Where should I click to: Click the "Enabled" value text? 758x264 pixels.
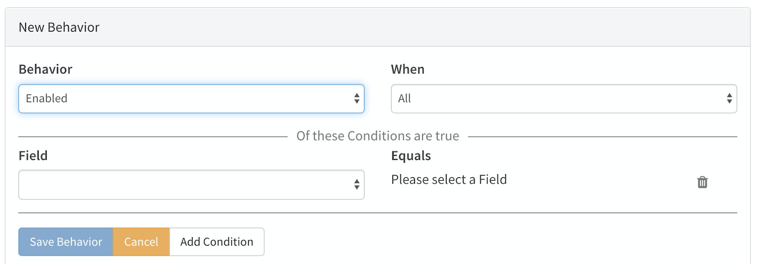tap(46, 98)
